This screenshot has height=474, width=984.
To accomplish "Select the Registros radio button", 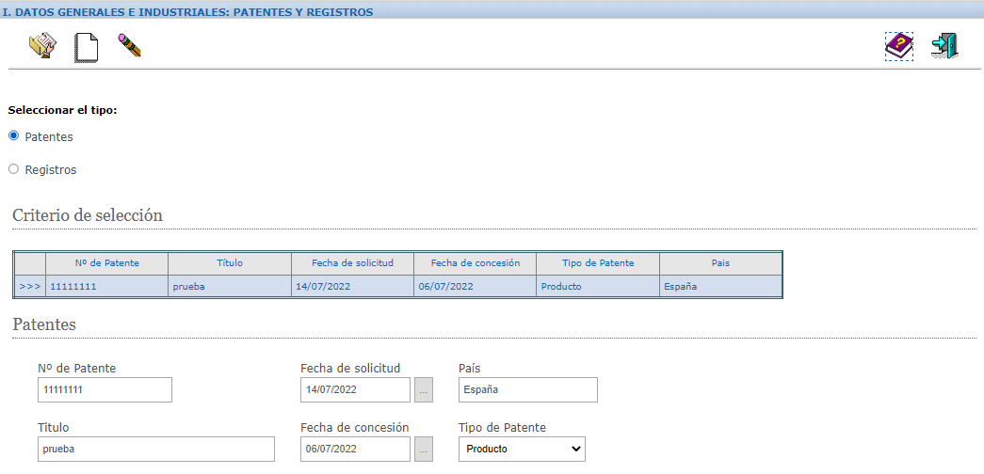I will tap(14, 169).
